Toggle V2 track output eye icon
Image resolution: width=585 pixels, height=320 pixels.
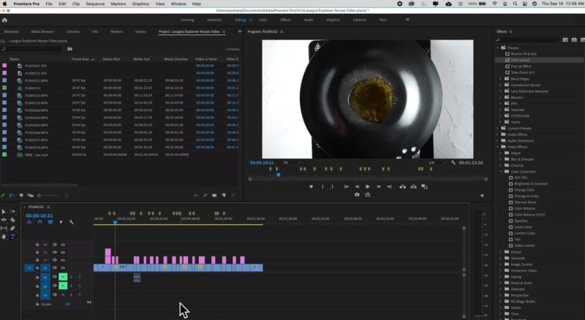[x=63, y=260]
